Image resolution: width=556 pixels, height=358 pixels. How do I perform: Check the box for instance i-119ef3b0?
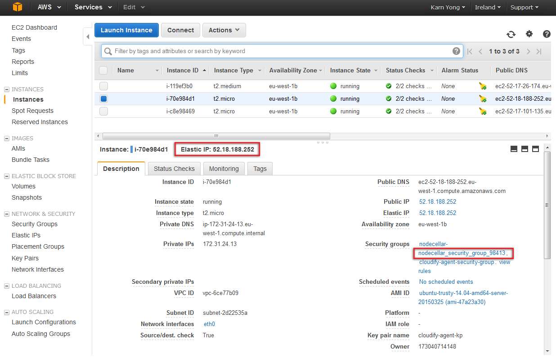[103, 86]
